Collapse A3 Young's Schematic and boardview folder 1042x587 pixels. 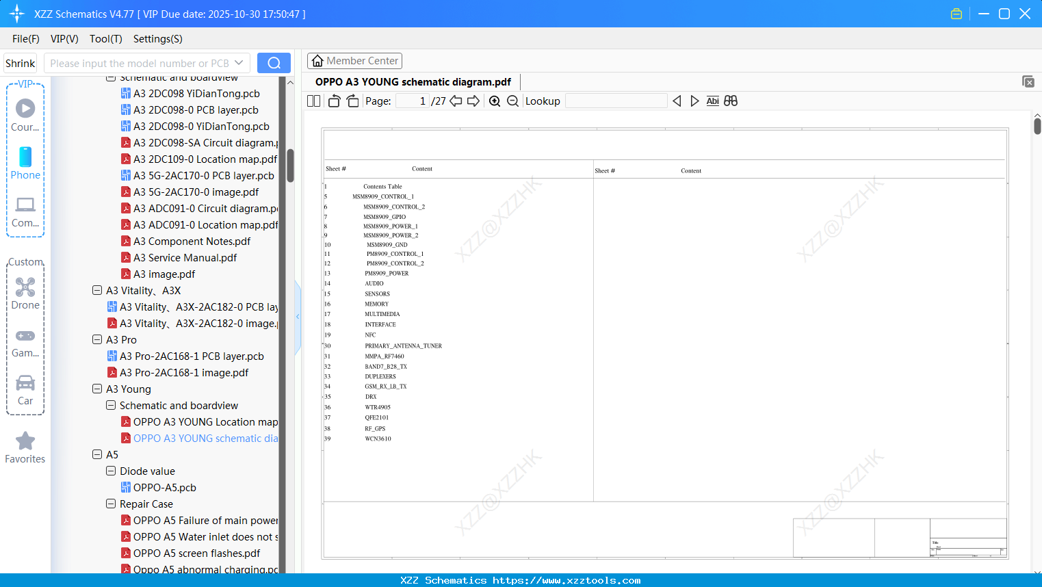(x=111, y=405)
